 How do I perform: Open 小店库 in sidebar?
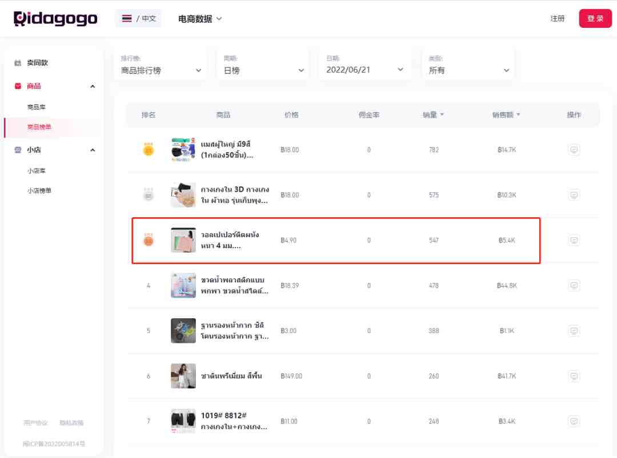[36, 171]
